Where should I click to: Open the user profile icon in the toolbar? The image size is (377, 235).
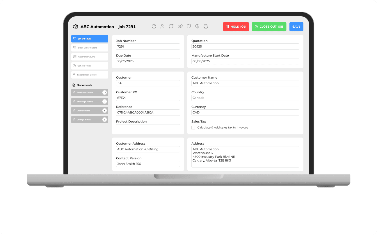(x=162, y=26)
